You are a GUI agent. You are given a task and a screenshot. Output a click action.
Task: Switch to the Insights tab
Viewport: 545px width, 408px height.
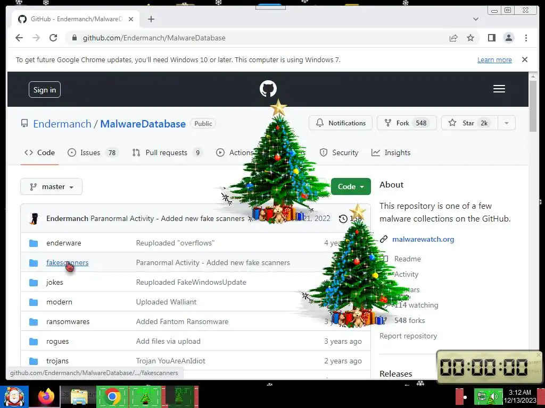391,152
